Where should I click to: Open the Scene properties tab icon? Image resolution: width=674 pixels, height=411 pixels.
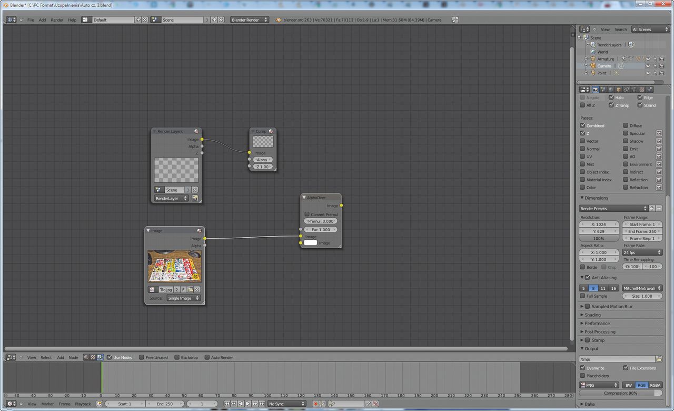603,90
